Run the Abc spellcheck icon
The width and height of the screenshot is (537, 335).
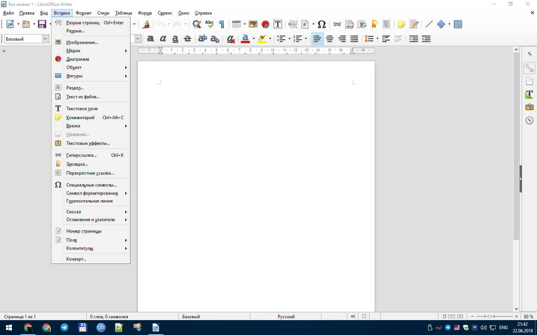[209, 24]
